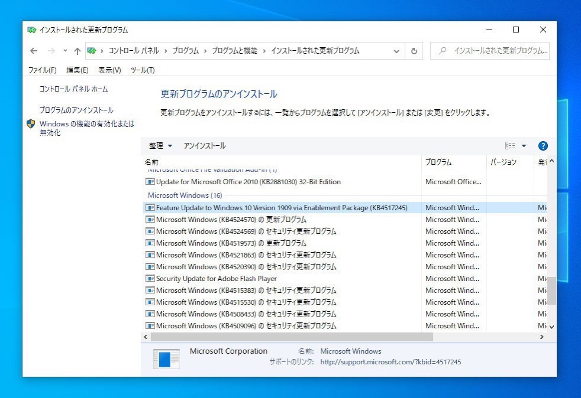This screenshot has width=581, height=398.
Task: Click コントロール パネル in the address breadcrumb
Action: (133, 51)
